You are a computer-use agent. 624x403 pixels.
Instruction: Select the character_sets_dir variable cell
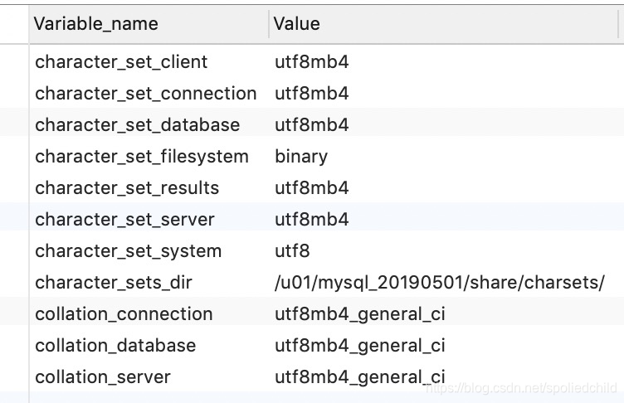tap(114, 283)
